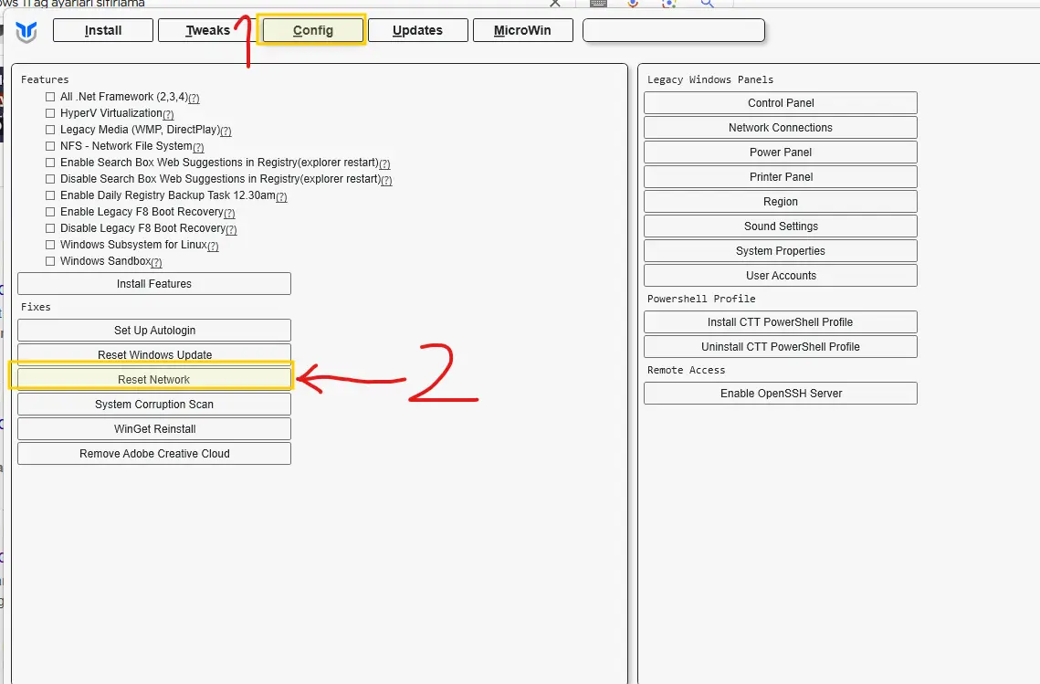Open the legacy Control Panel
1040x684 pixels.
pos(781,103)
